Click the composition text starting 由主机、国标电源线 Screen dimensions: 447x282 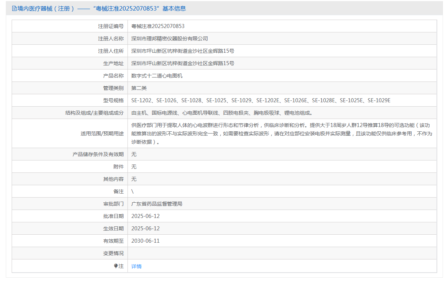click(x=222, y=113)
